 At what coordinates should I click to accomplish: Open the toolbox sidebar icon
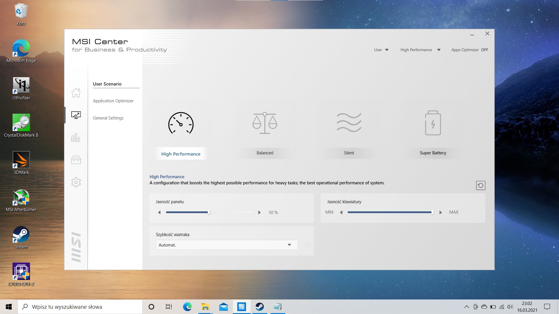pos(76,160)
